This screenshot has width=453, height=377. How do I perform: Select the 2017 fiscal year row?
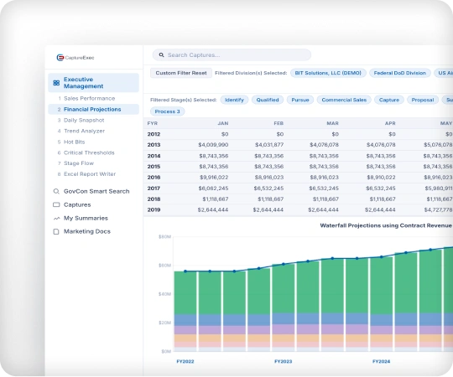click(x=298, y=188)
